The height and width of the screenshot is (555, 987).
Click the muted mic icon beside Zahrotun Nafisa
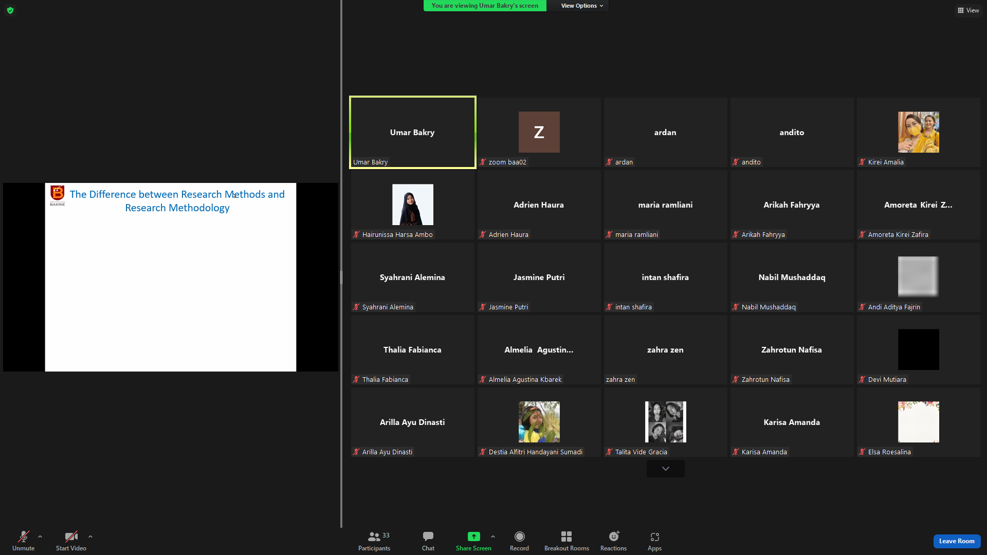(736, 380)
